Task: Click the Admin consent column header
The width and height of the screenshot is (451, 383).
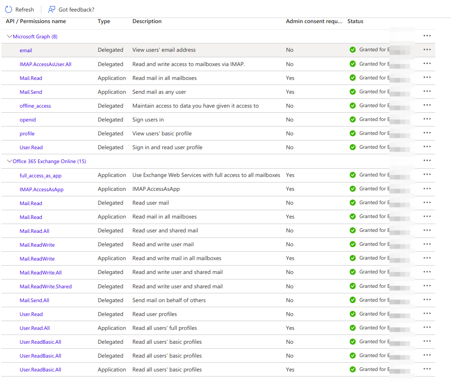Action: (x=314, y=21)
